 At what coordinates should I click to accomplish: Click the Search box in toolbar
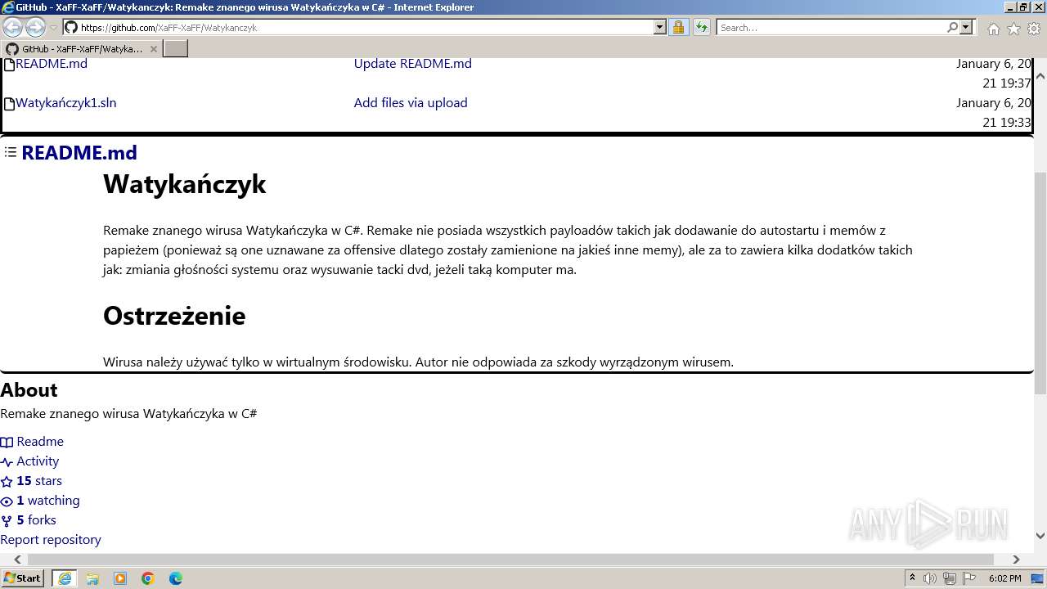point(831,27)
